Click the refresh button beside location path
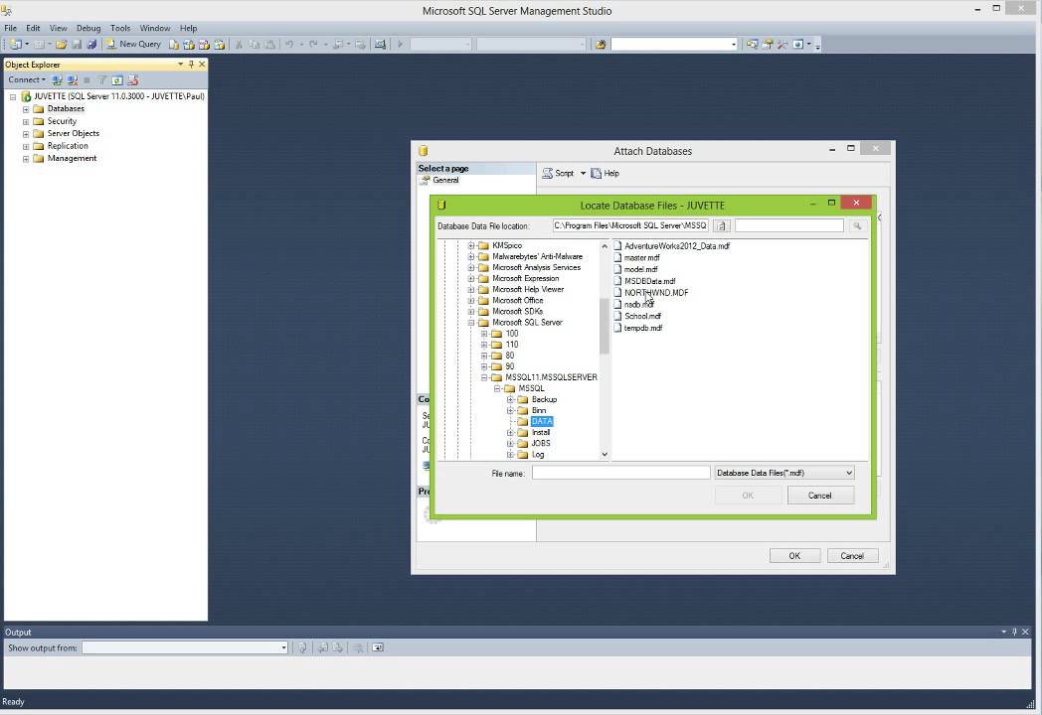The height and width of the screenshot is (715, 1042). pos(721,225)
